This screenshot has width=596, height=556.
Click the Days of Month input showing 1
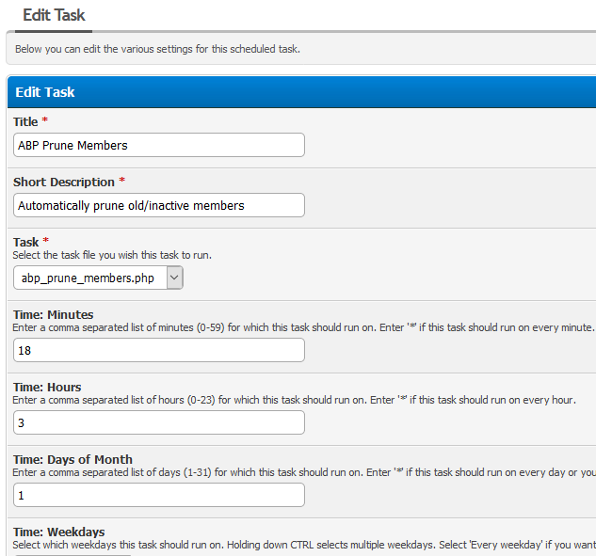tap(159, 495)
